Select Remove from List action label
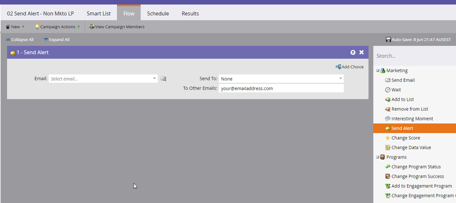This screenshot has height=203, width=456. coord(410,109)
